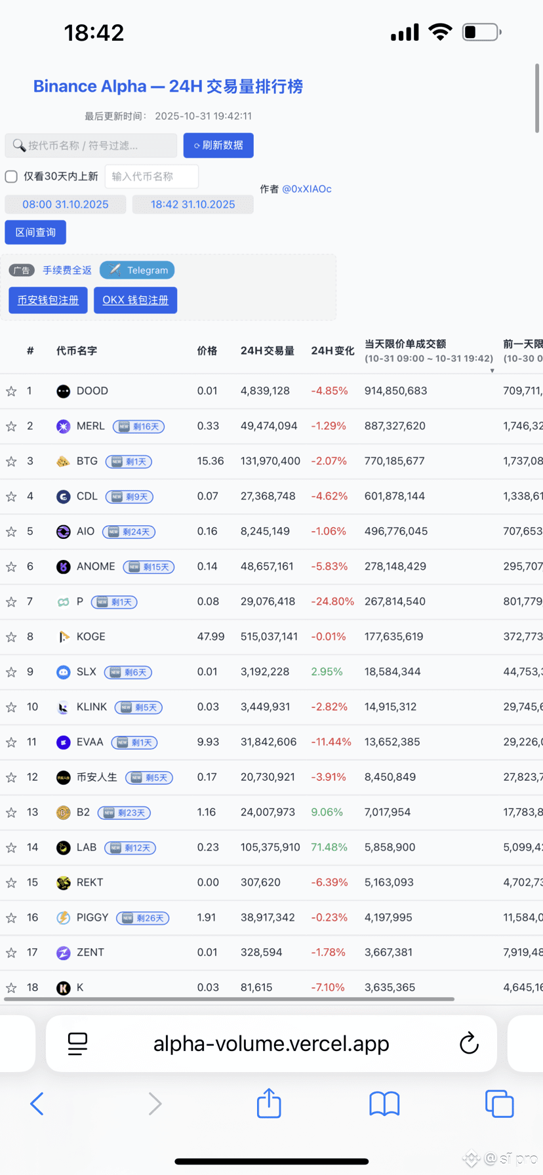Viewport: 543px width, 1175px height.
Task: Open Safari page settings icon
Action: click(x=77, y=1044)
